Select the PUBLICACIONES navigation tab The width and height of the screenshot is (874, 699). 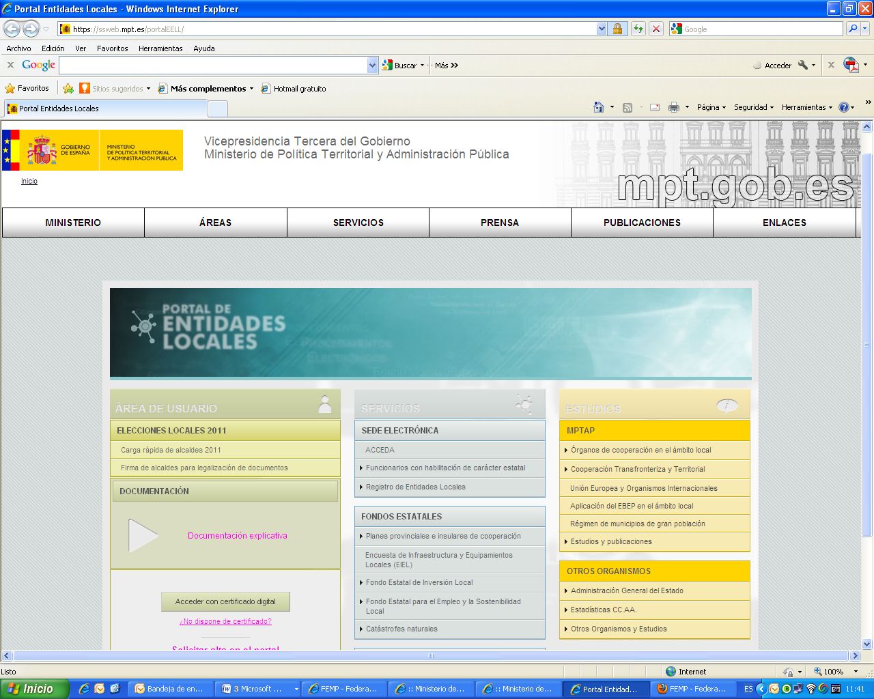tap(642, 223)
